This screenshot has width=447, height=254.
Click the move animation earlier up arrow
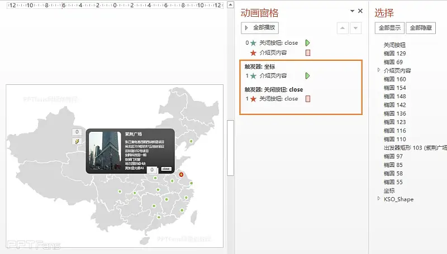(x=343, y=28)
